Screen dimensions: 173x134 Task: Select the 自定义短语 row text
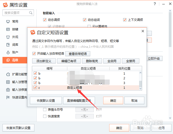click(75, 88)
